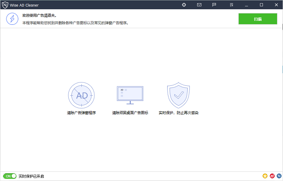Click the crossed-out AD circle icon
Image resolution: width=283 pixels, height=181 pixels.
(81, 95)
